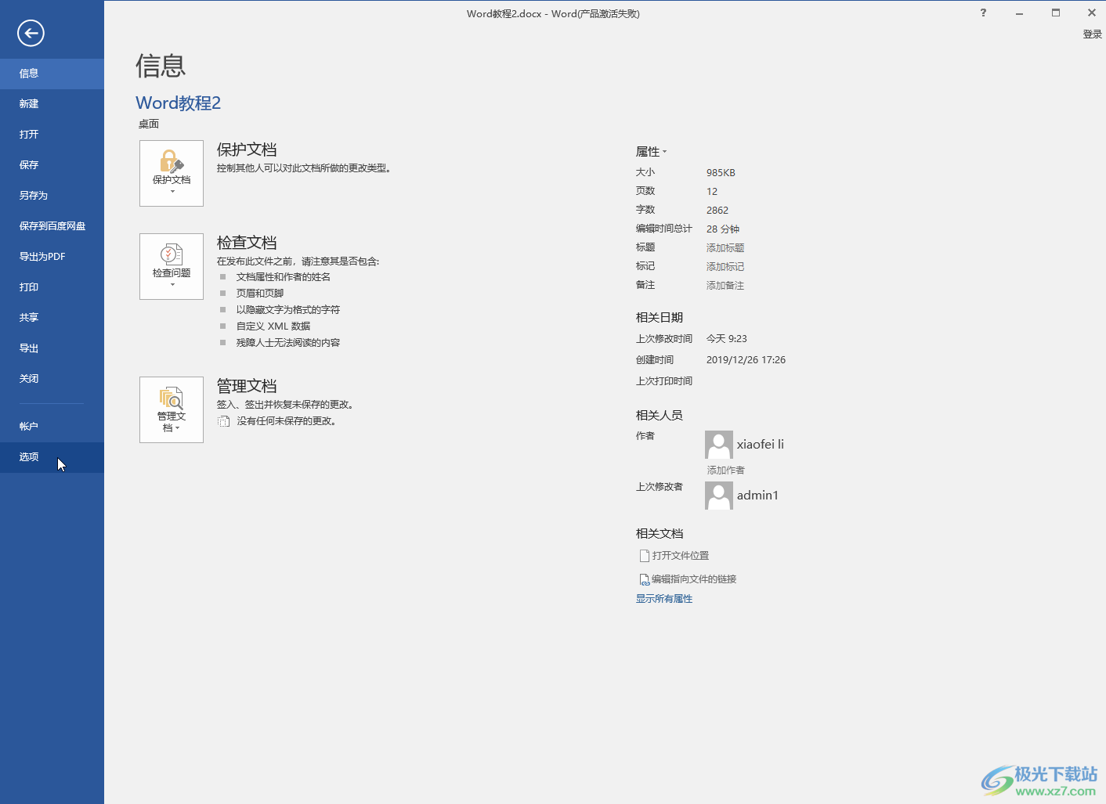Click the 检查文档 section heading
This screenshot has height=804, width=1106.
247,243
